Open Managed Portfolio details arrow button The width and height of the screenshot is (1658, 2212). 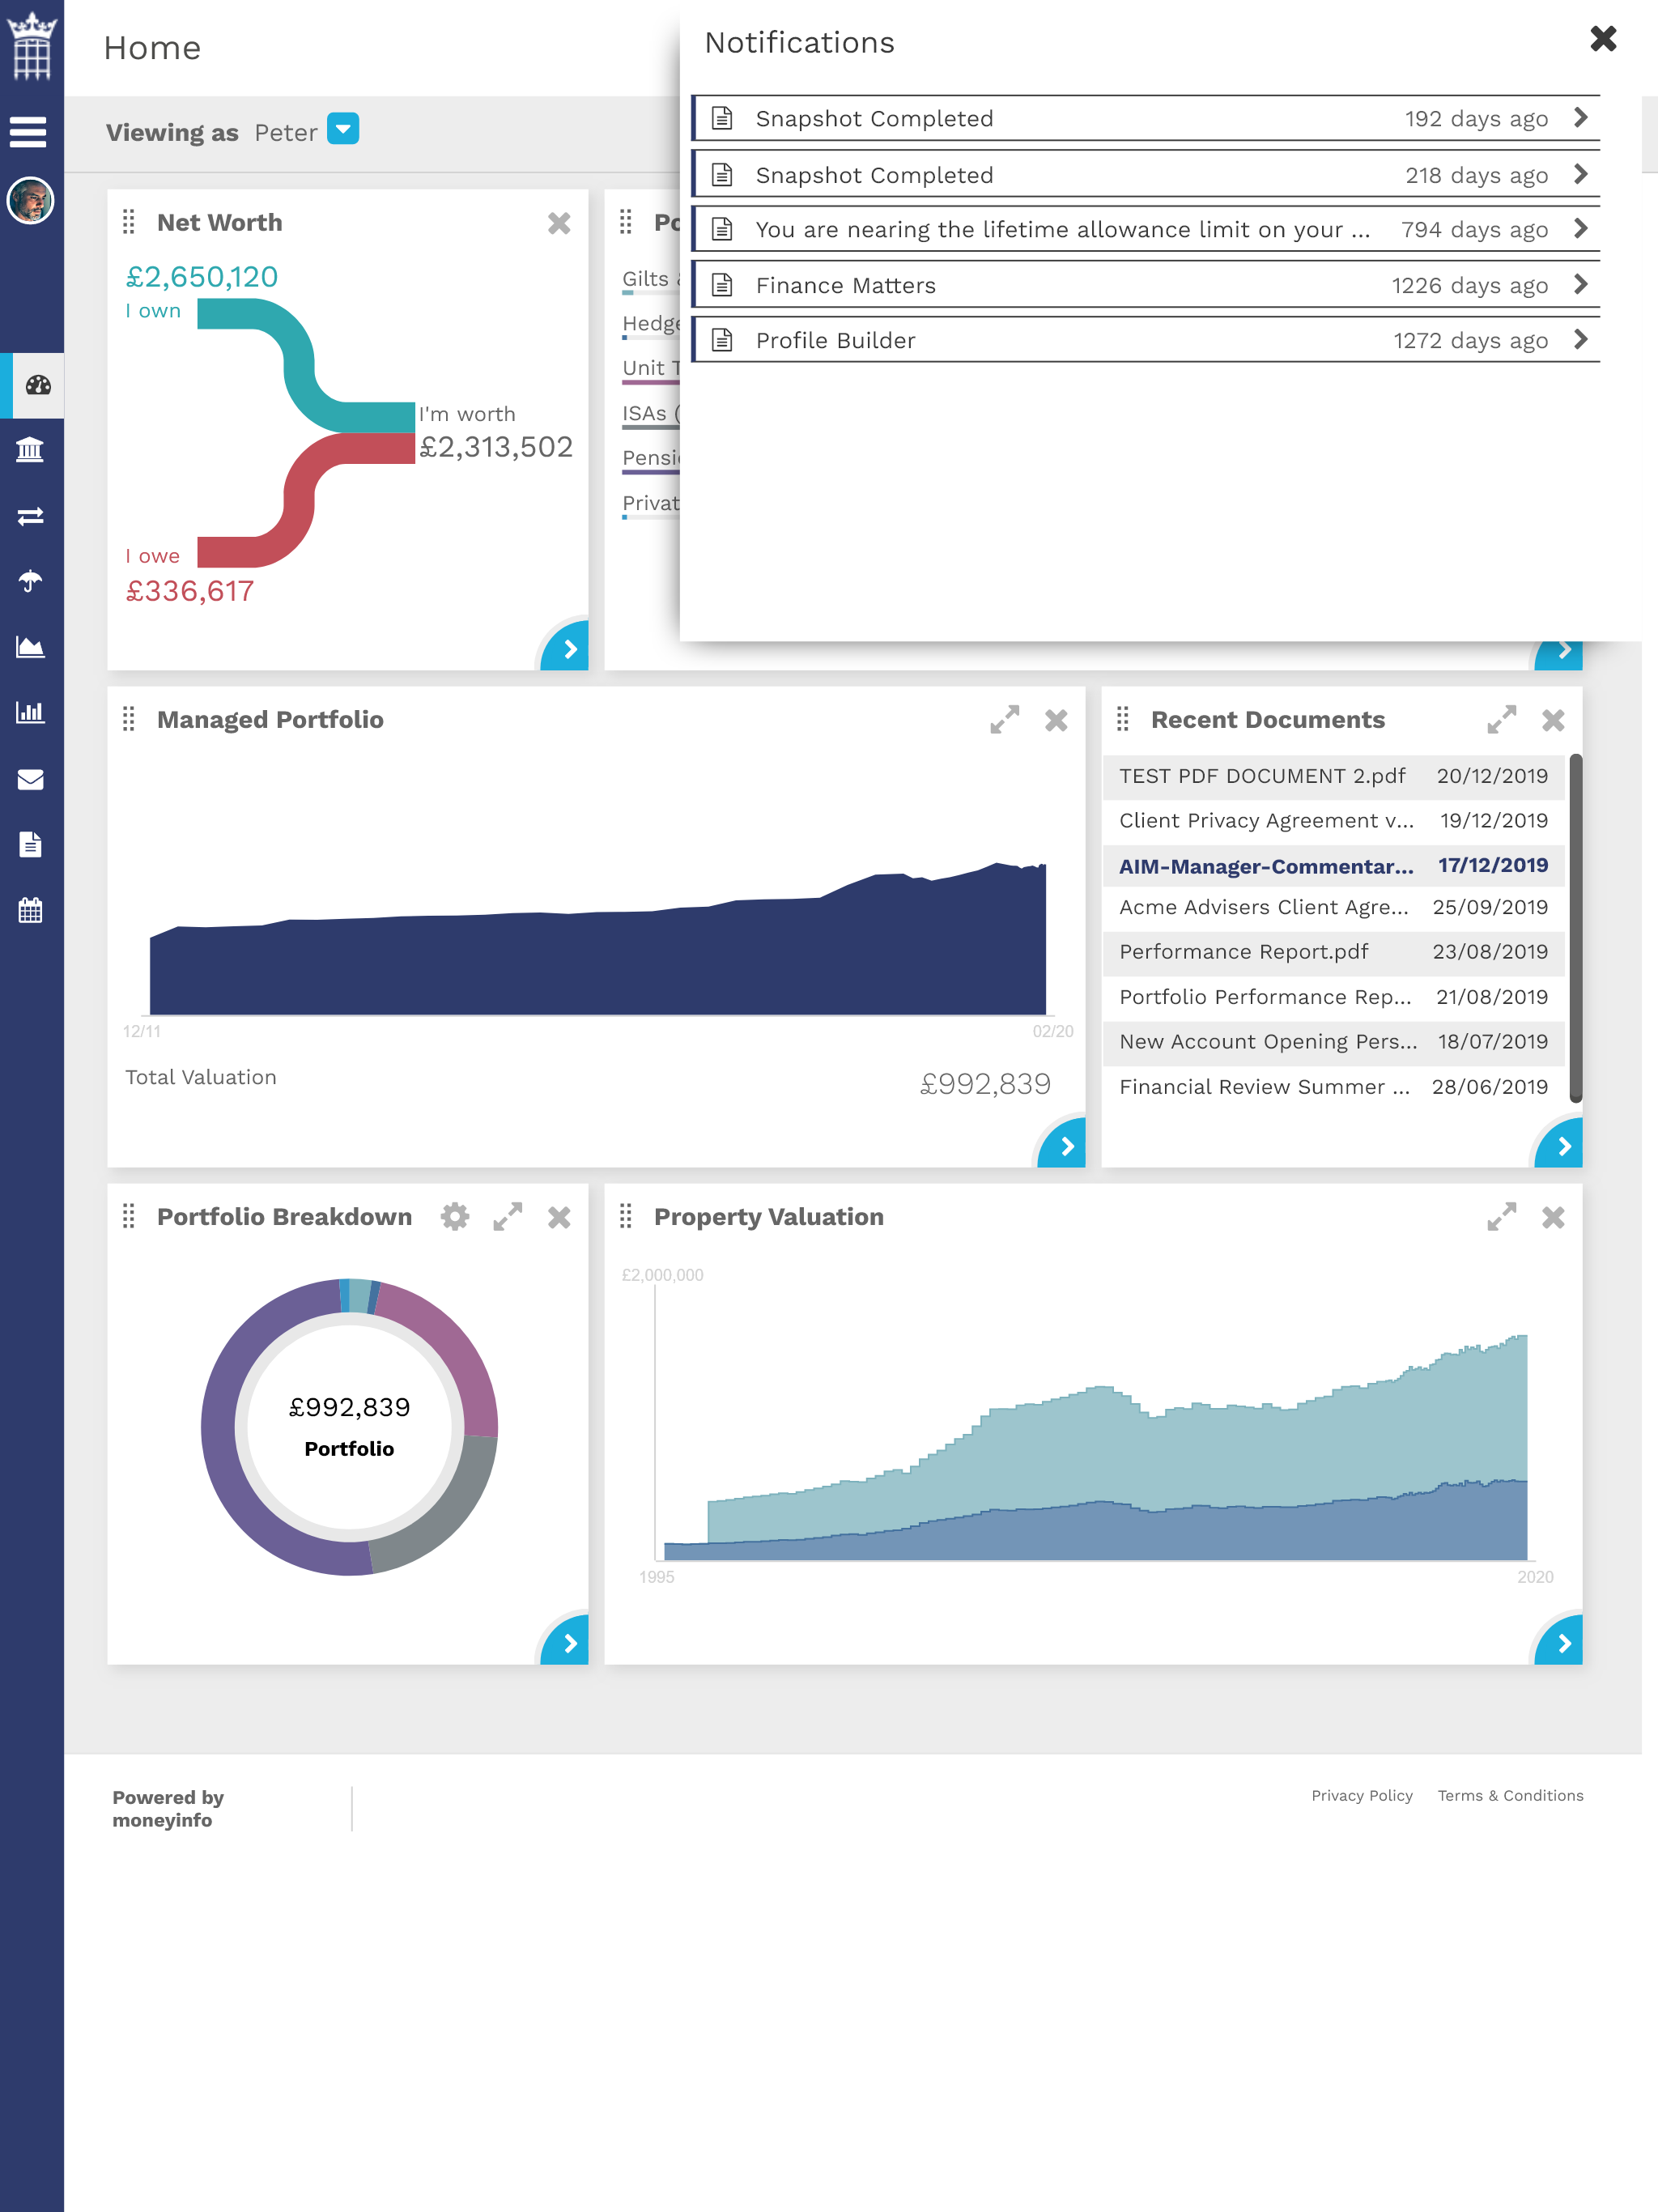click(x=1063, y=1144)
